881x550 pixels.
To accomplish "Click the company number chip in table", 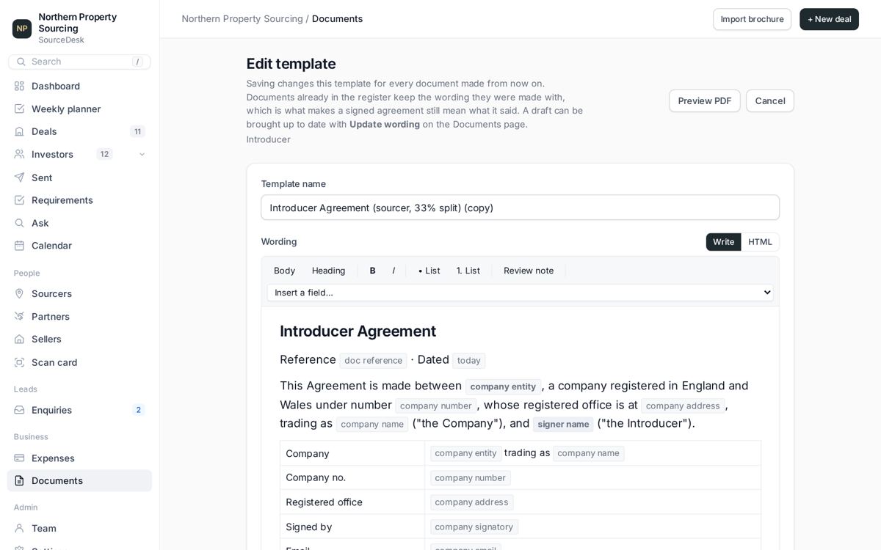I will tap(470, 478).
